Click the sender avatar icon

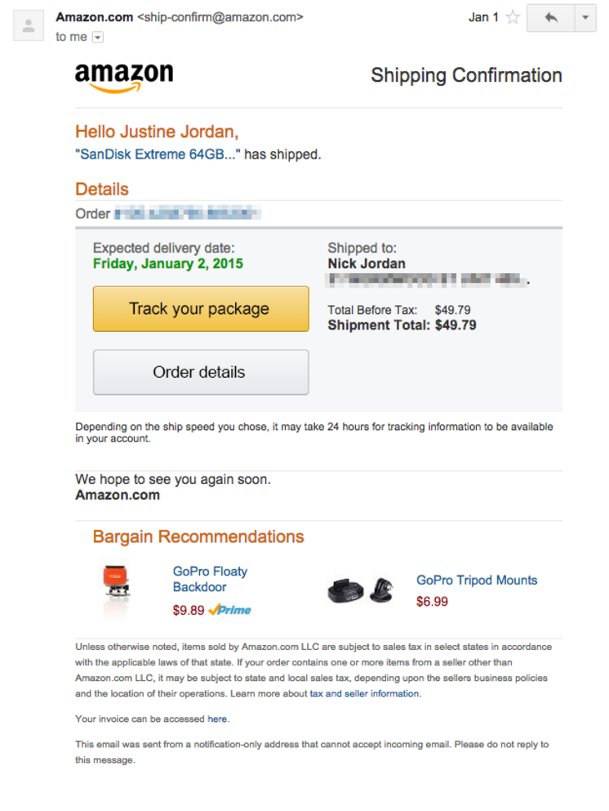(x=29, y=26)
